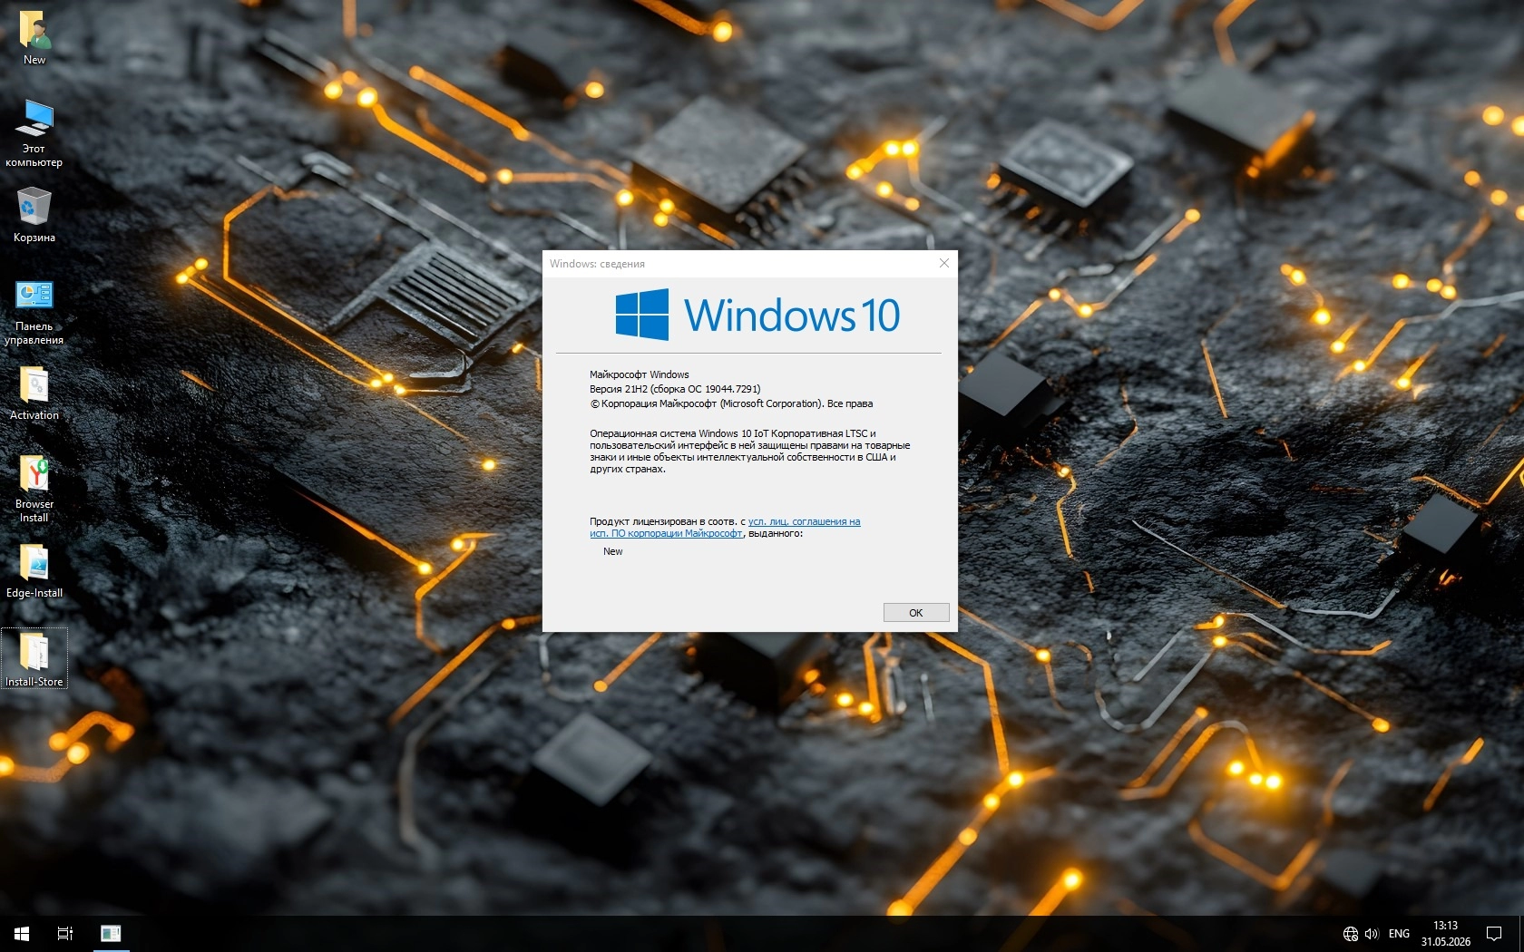Switch the ENG input language indicator

coord(1399,934)
